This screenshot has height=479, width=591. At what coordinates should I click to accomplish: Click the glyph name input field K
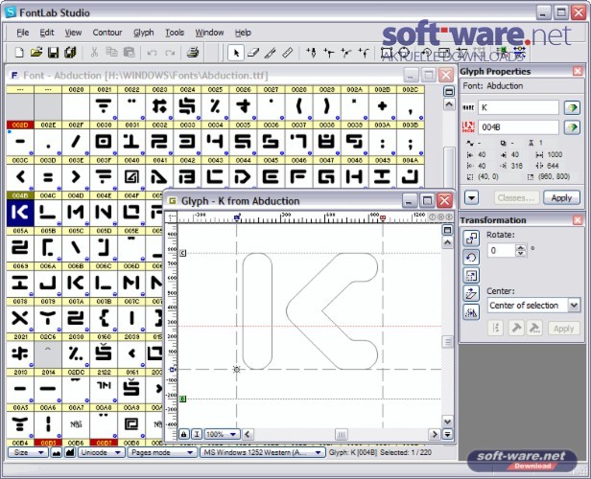pos(518,107)
